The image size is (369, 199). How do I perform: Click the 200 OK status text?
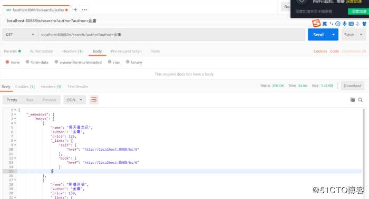(278, 86)
